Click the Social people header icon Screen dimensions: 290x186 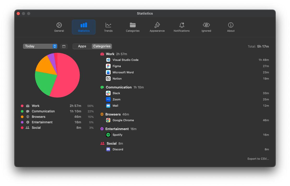pyautogui.click(x=102, y=143)
